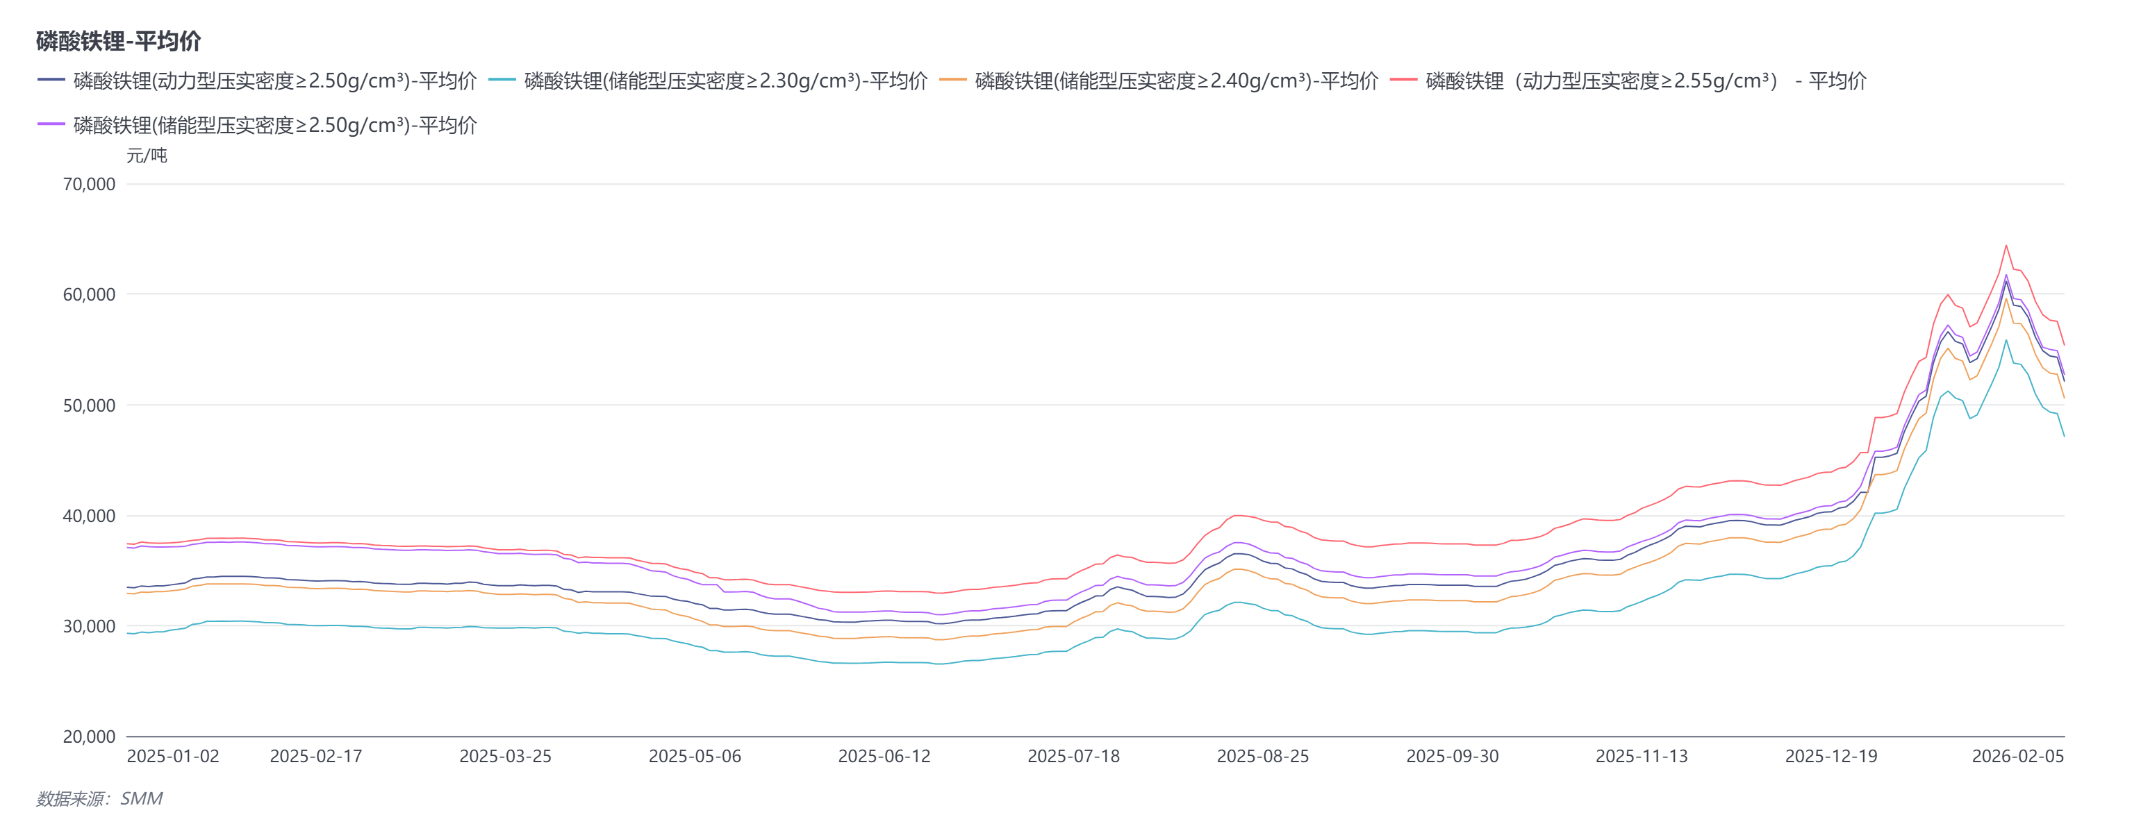Click the dark blue legend line marker
The width and height of the screenshot is (2141, 833).
[51, 80]
